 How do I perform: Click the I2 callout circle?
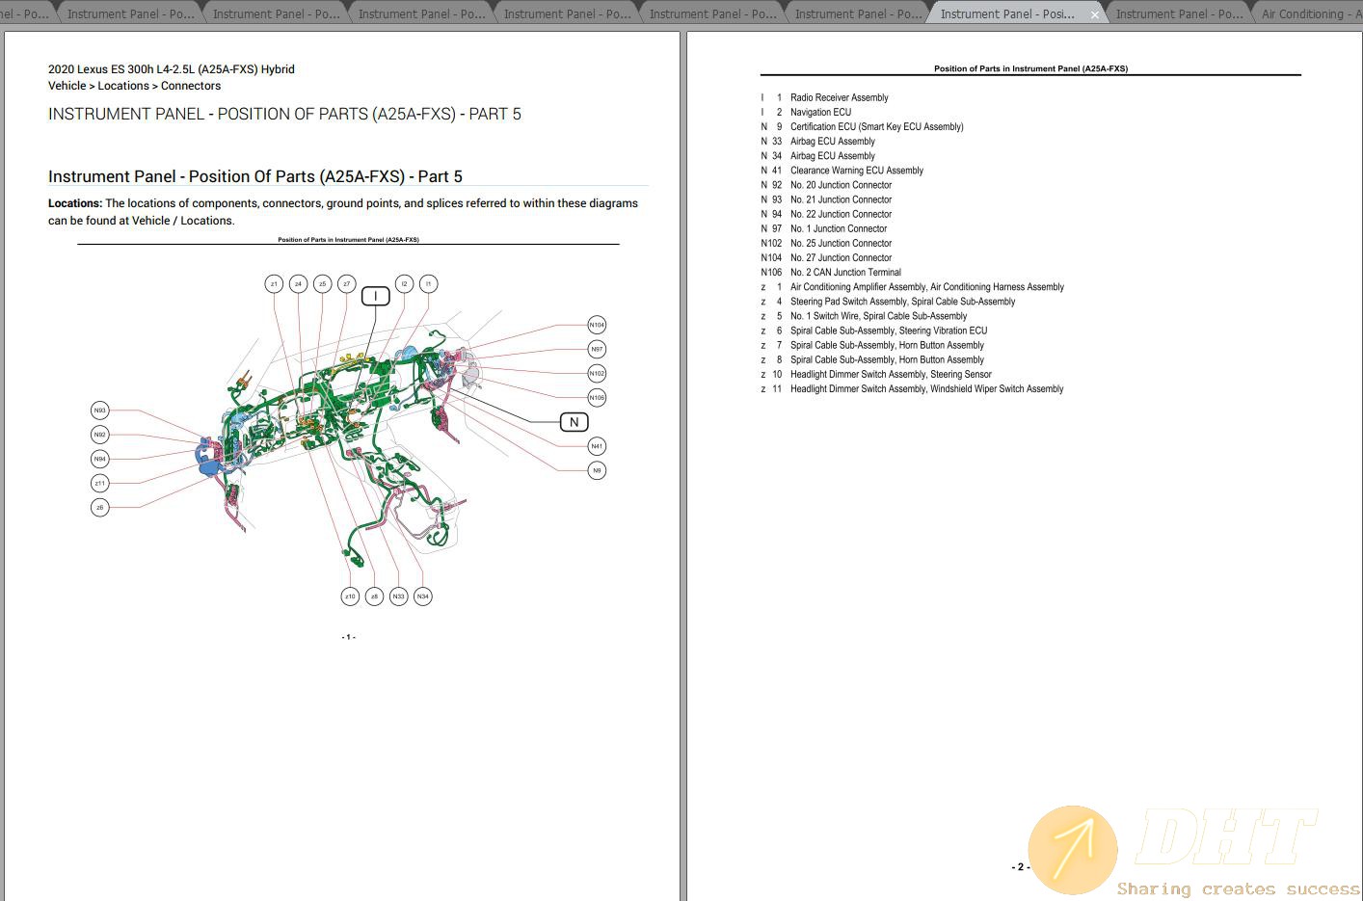[404, 283]
